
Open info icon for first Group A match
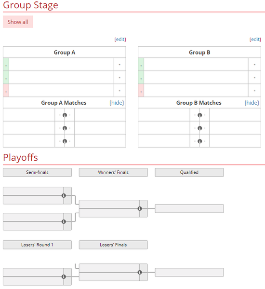(65, 115)
